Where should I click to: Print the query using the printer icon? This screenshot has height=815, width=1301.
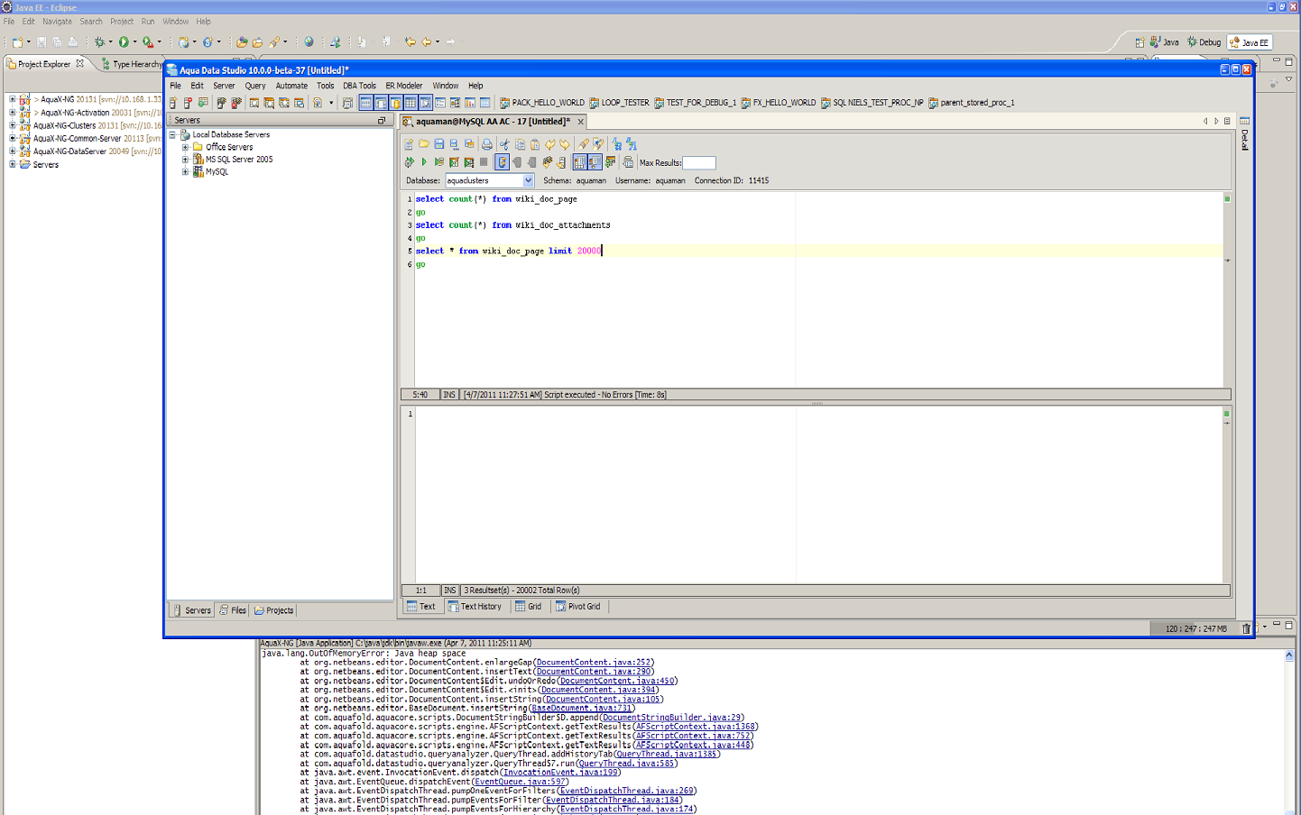(487, 144)
